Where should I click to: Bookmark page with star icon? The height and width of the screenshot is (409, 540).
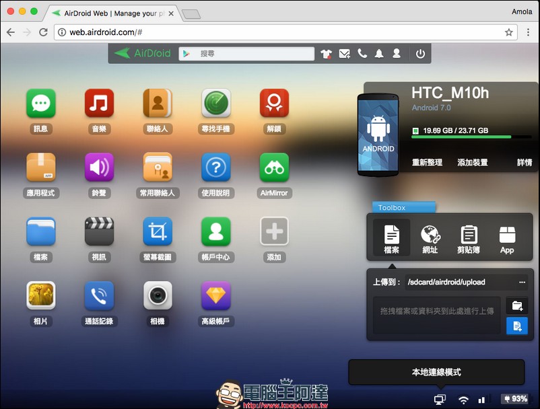click(508, 32)
